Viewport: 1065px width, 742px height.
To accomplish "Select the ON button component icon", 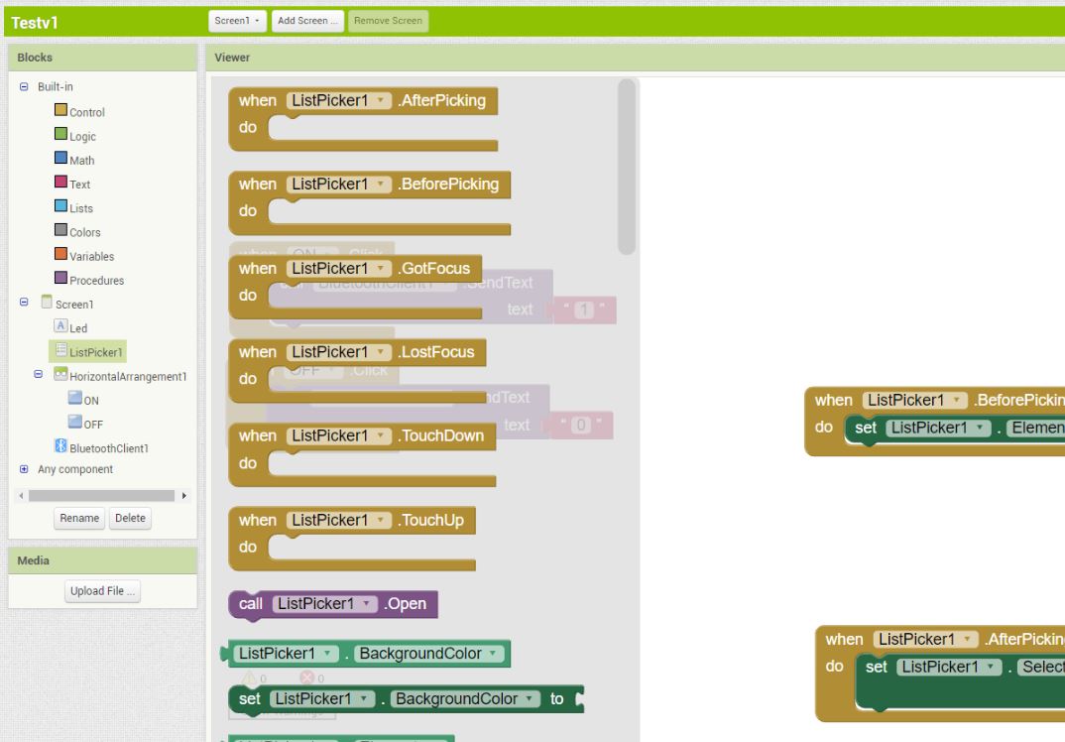I will tap(75, 398).
